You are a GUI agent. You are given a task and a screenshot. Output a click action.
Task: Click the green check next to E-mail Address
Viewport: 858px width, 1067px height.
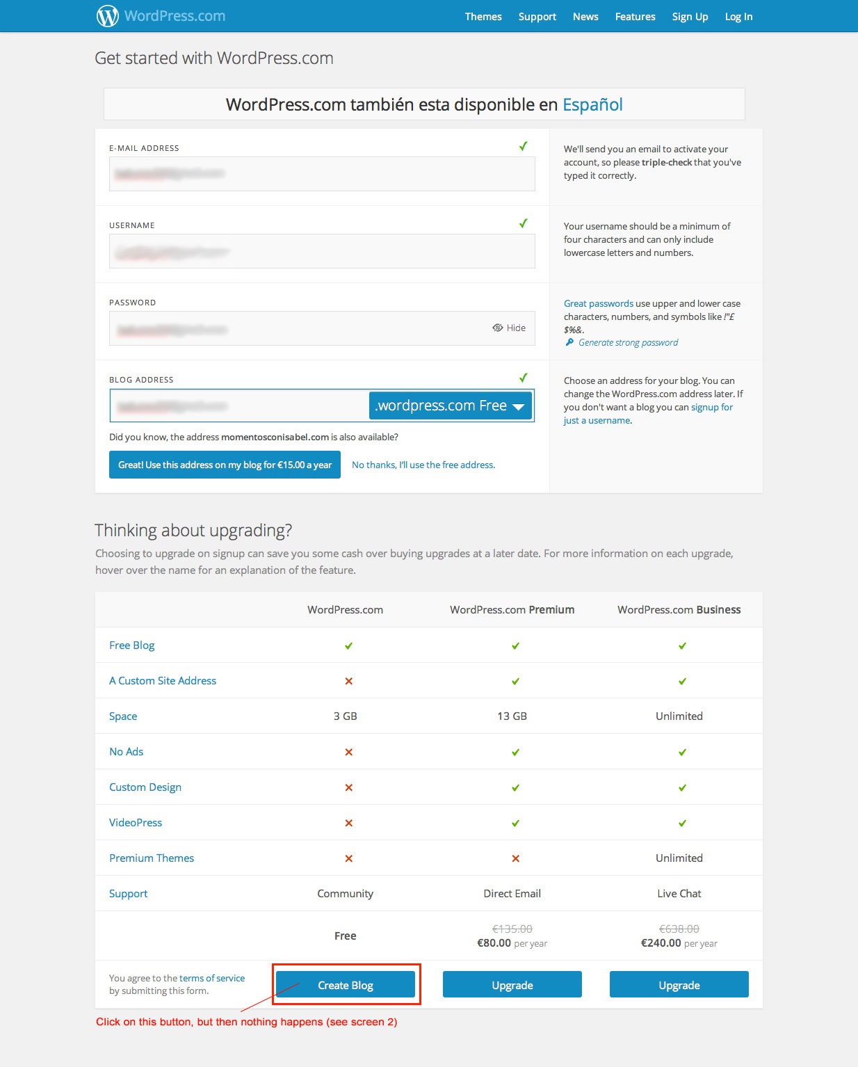tap(524, 146)
